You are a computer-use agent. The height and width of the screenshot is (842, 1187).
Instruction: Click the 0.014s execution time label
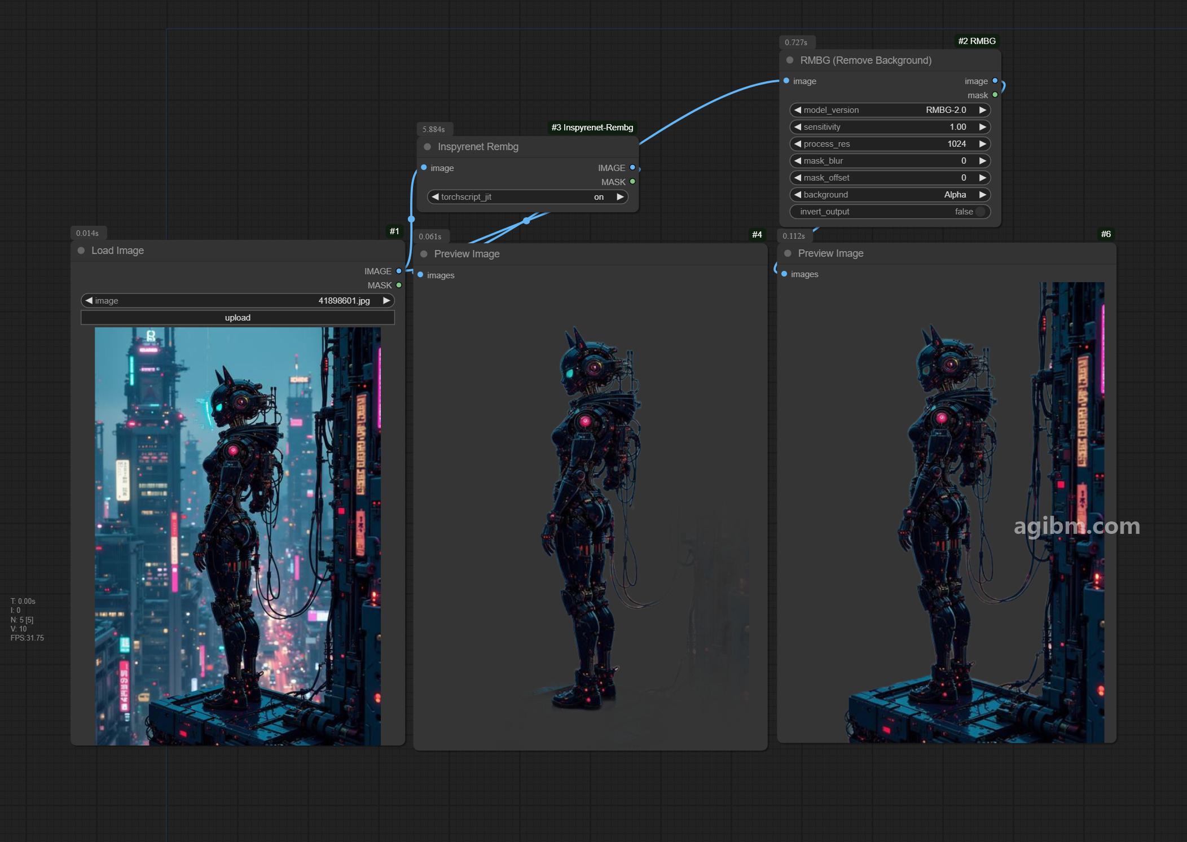(87, 233)
